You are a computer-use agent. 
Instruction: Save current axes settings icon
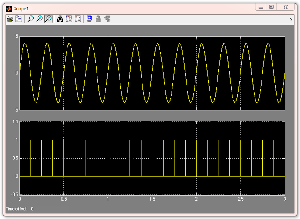[x=69, y=19]
